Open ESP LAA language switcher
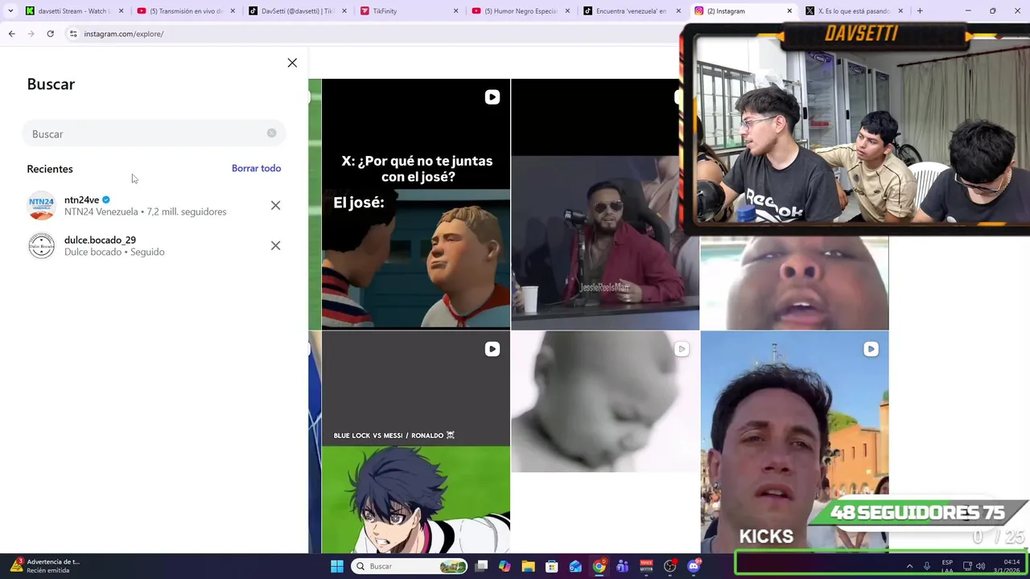This screenshot has height=579, width=1030. tap(947, 566)
